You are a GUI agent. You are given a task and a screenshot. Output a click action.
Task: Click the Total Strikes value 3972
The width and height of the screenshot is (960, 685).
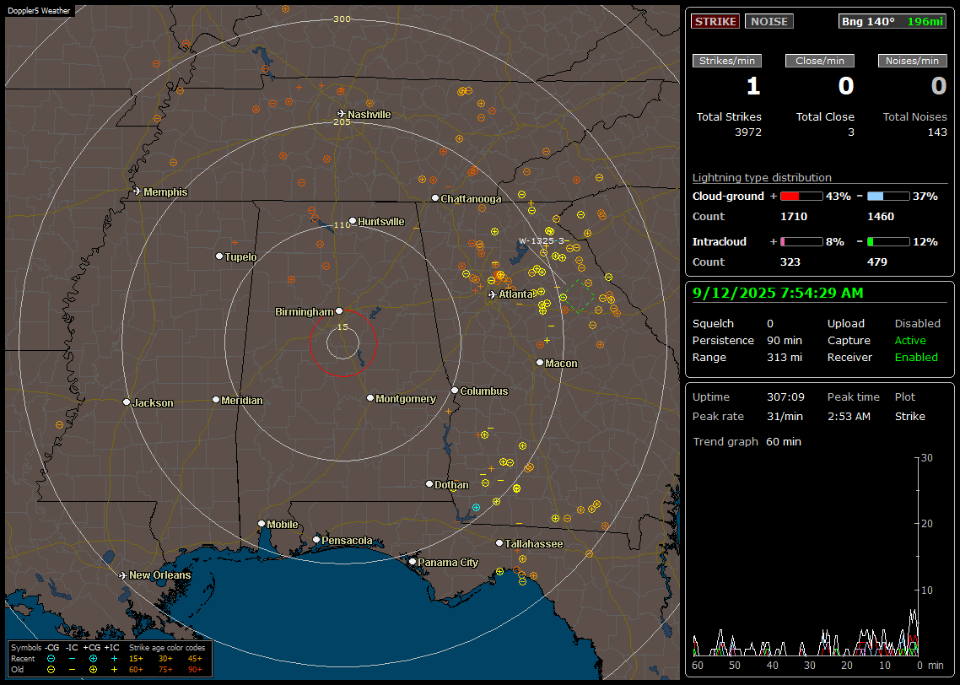pyautogui.click(x=748, y=132)
